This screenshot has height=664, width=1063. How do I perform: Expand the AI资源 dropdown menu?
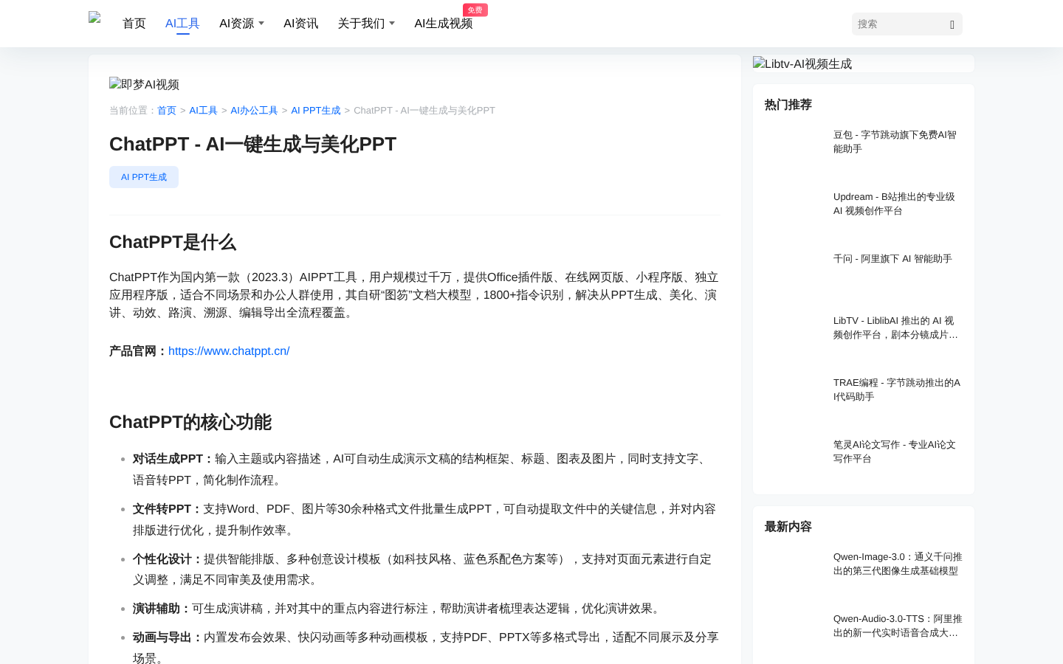(x=241, y=24)
